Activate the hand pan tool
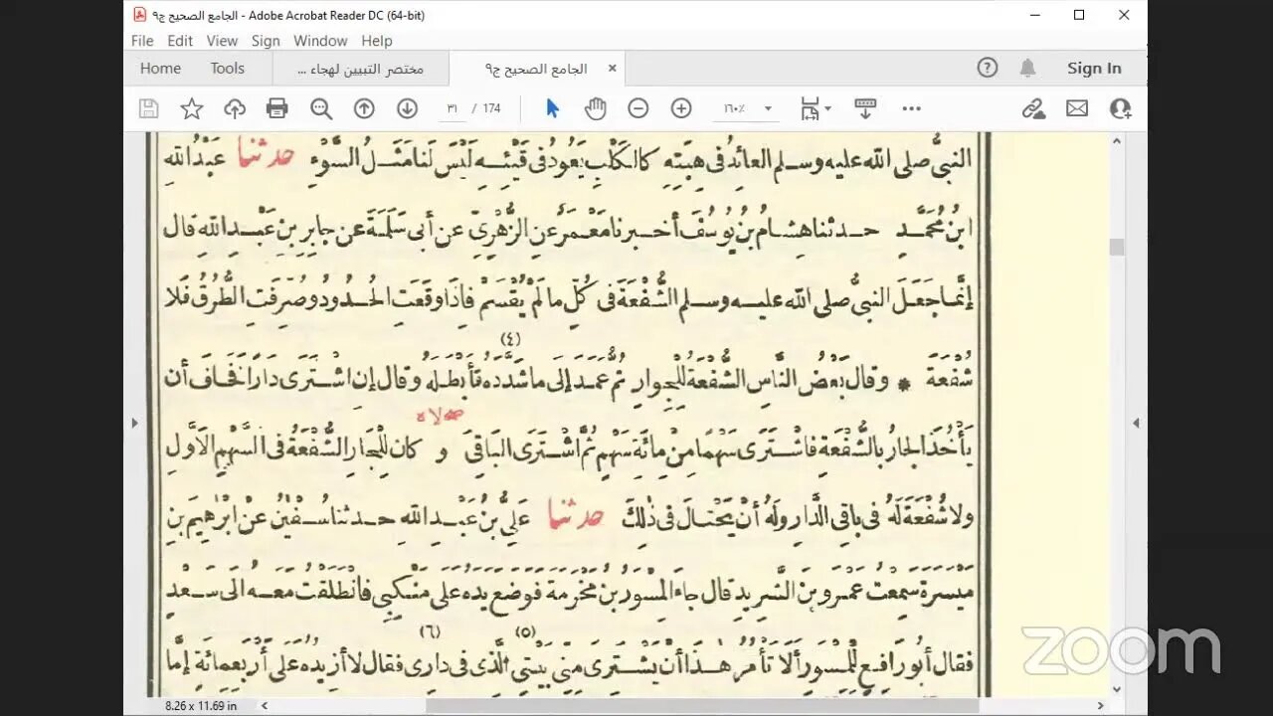 point(596,108)
